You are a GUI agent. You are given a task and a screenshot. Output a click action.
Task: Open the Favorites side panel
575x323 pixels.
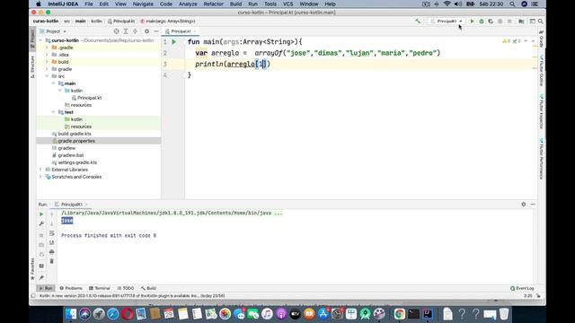click(32, 269)
